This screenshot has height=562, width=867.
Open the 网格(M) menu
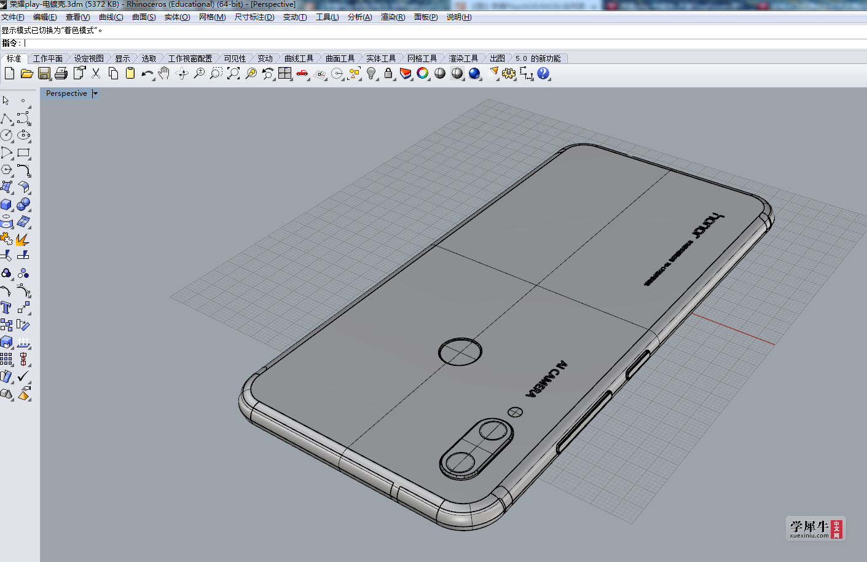213,17
